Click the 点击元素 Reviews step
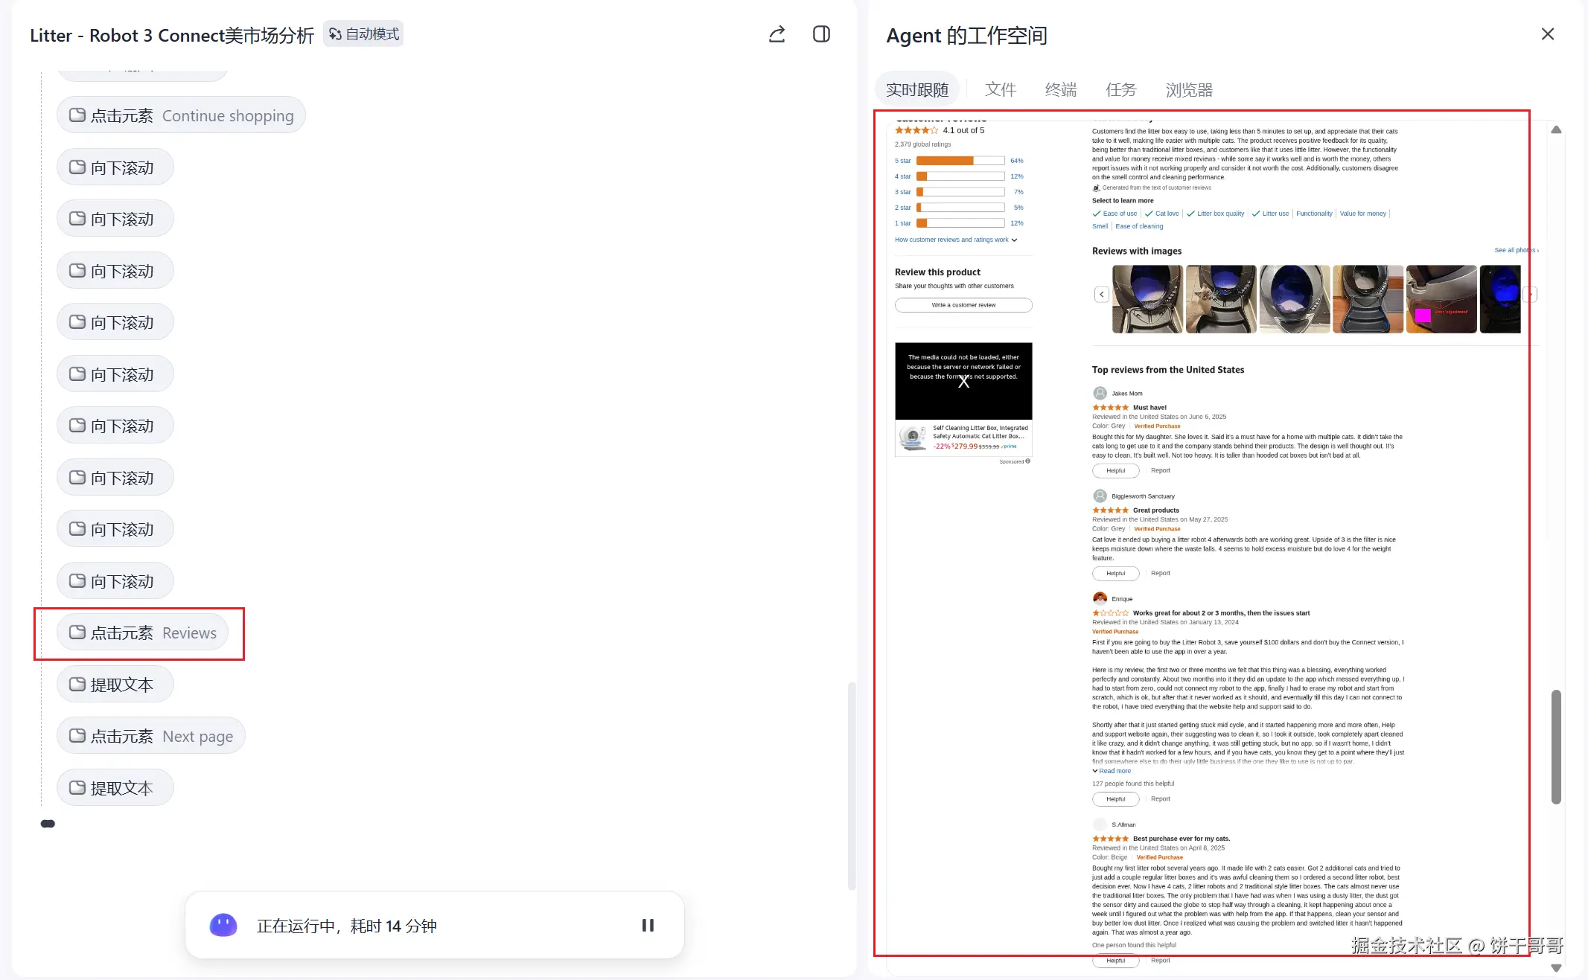1588x980 pixels. (x=143, y=632)
